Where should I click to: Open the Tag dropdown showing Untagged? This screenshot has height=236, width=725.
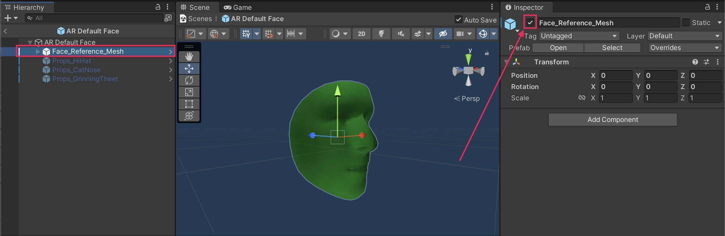(x=579, y=36)
